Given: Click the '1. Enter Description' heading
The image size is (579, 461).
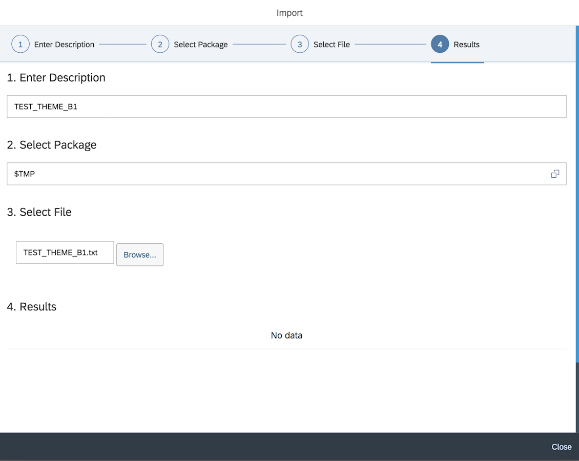Looking at the screenshot, I should (56, 78).
